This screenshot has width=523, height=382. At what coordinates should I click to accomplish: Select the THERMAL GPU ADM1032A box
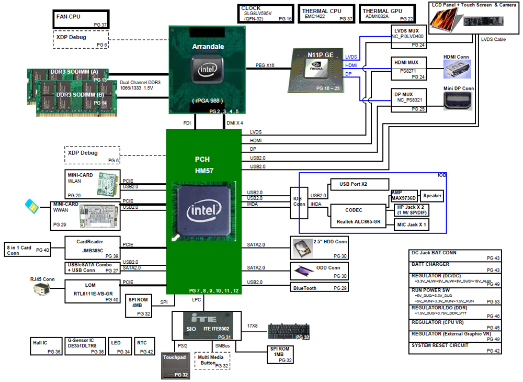click(x=387, y=14)
